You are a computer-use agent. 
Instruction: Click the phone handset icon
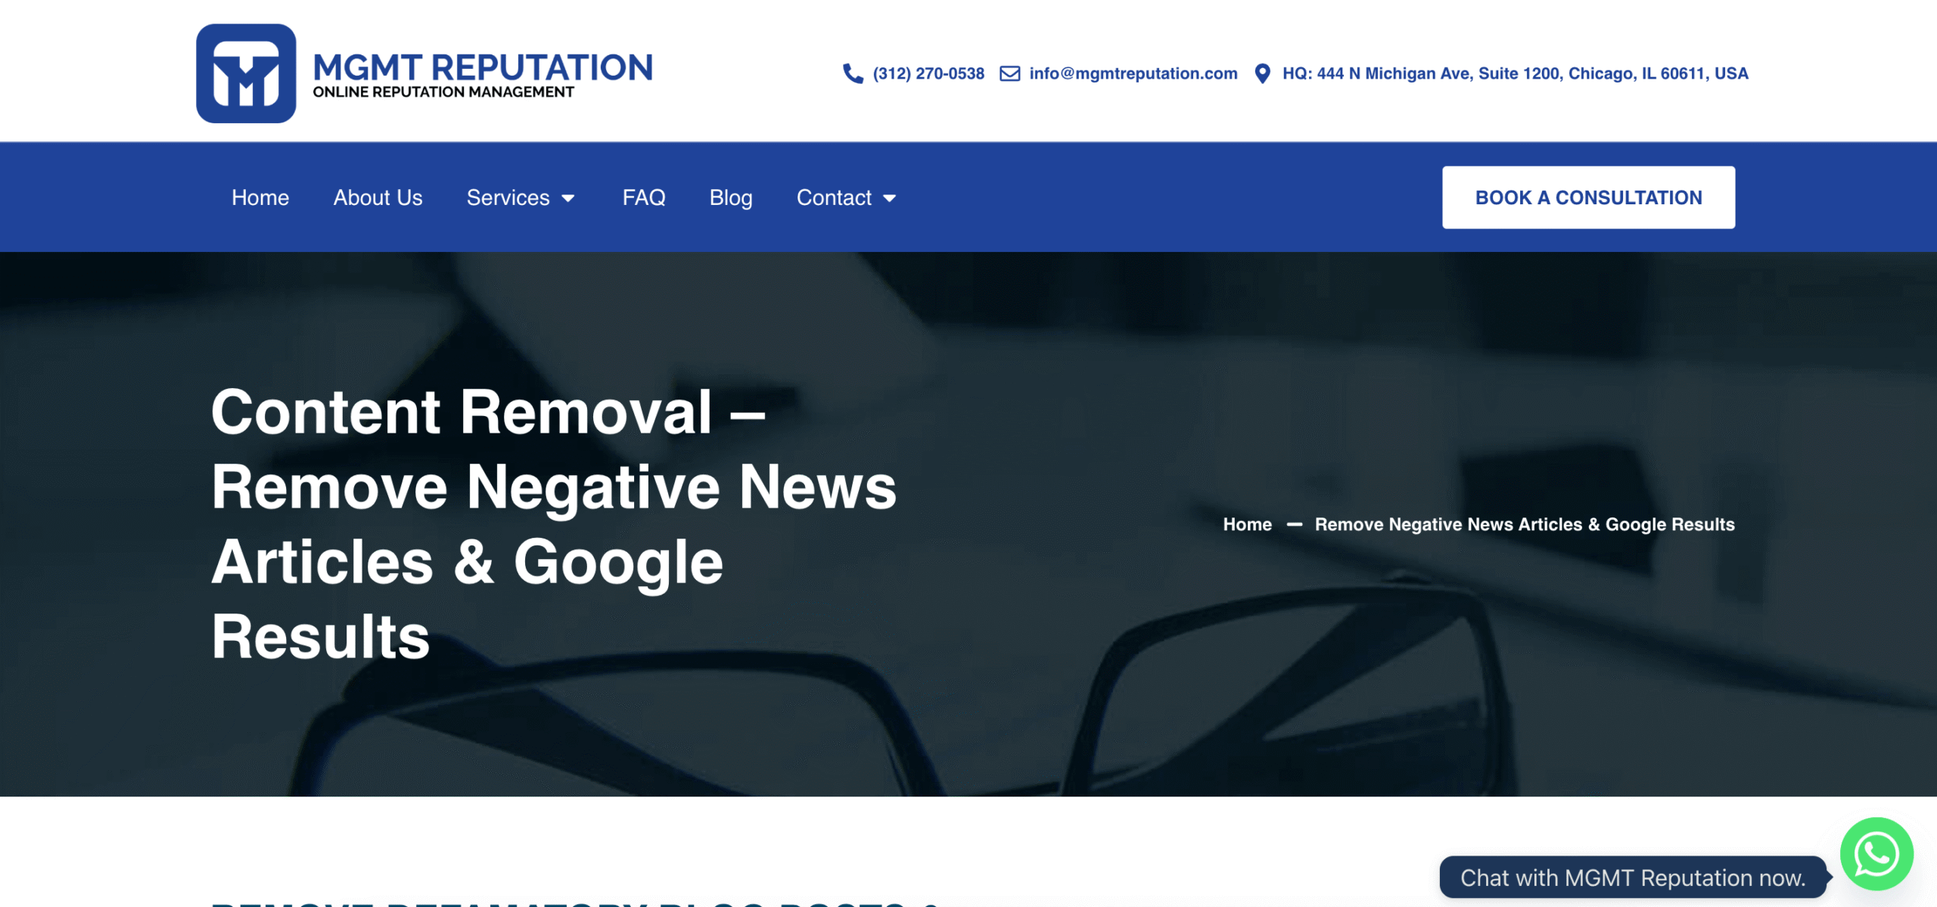(853, 73)
